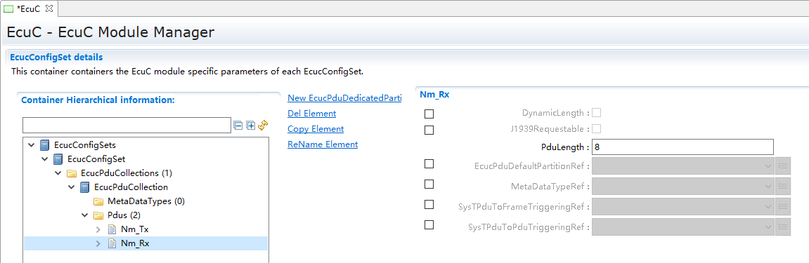Expand the Nm_Rx tree node
The width and height of the screenshot is (809, 263).
click(x=98, y=243)
